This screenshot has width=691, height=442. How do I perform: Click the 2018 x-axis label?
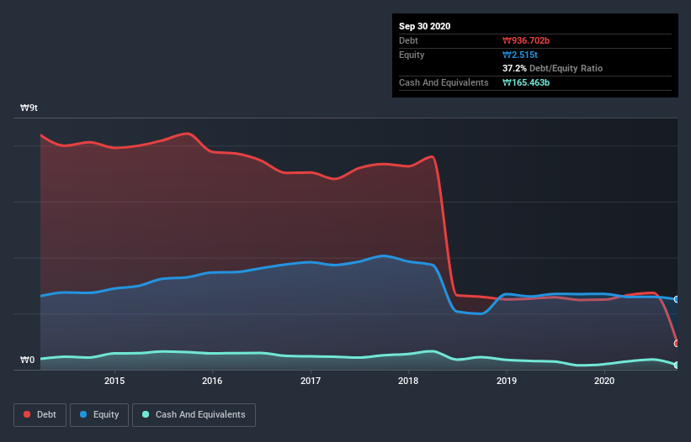pos(408,381)
